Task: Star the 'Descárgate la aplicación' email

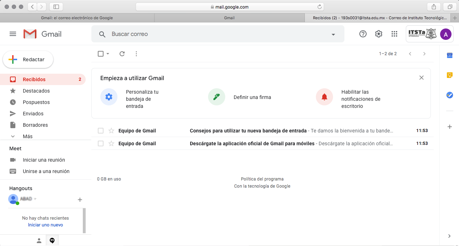Action: pyautogui.click(x=111, y=143)
